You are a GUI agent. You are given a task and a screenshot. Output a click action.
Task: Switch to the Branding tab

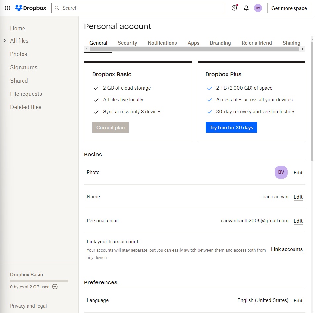click(x=220, y=43)
